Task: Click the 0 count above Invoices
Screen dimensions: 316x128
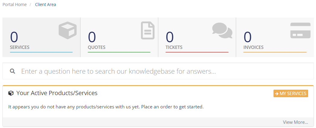Action: pyautogui.click(x=248, y=37)
